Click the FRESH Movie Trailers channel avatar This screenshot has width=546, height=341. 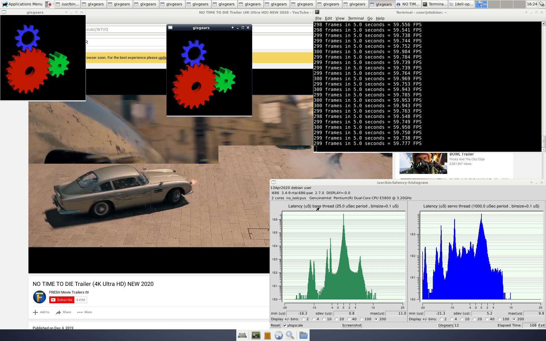tap(40, 297)
